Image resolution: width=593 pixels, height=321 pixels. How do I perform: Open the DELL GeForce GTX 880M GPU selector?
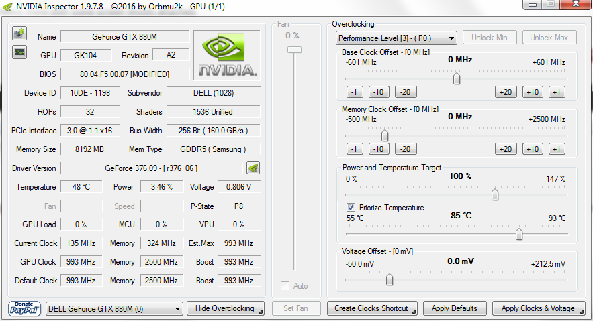[114, 308]
